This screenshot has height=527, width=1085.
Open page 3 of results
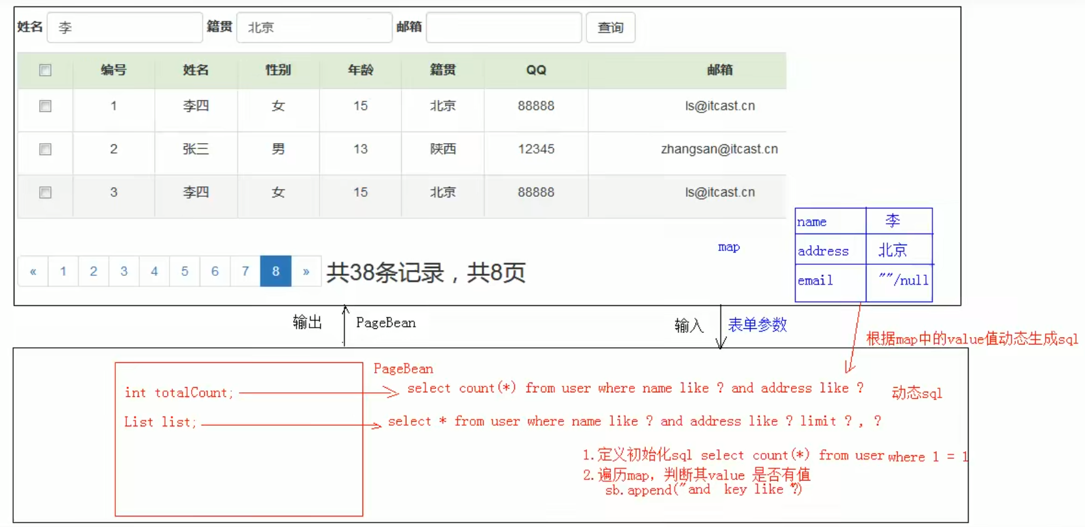pos(124,271)
